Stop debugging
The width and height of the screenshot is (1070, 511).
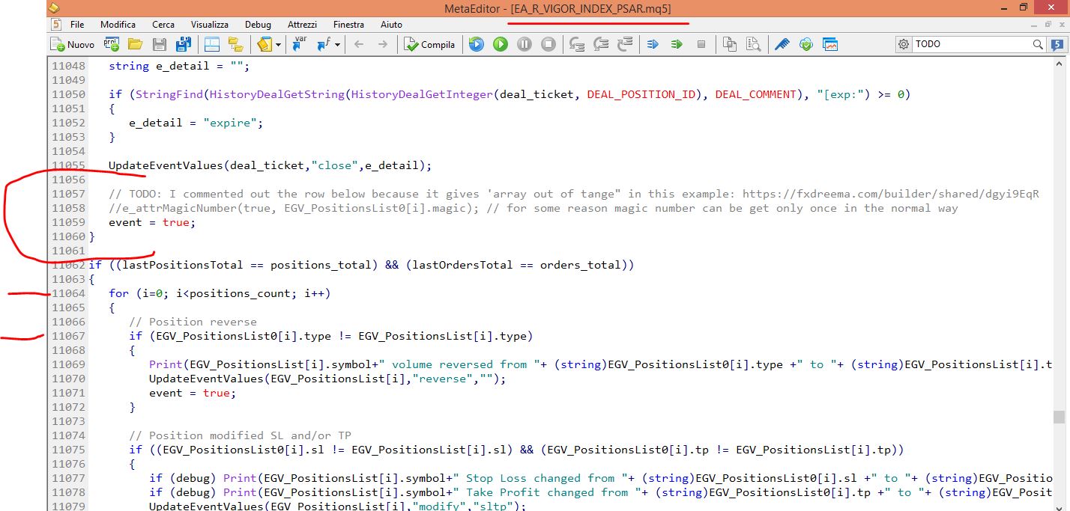[x=548, y=44]
